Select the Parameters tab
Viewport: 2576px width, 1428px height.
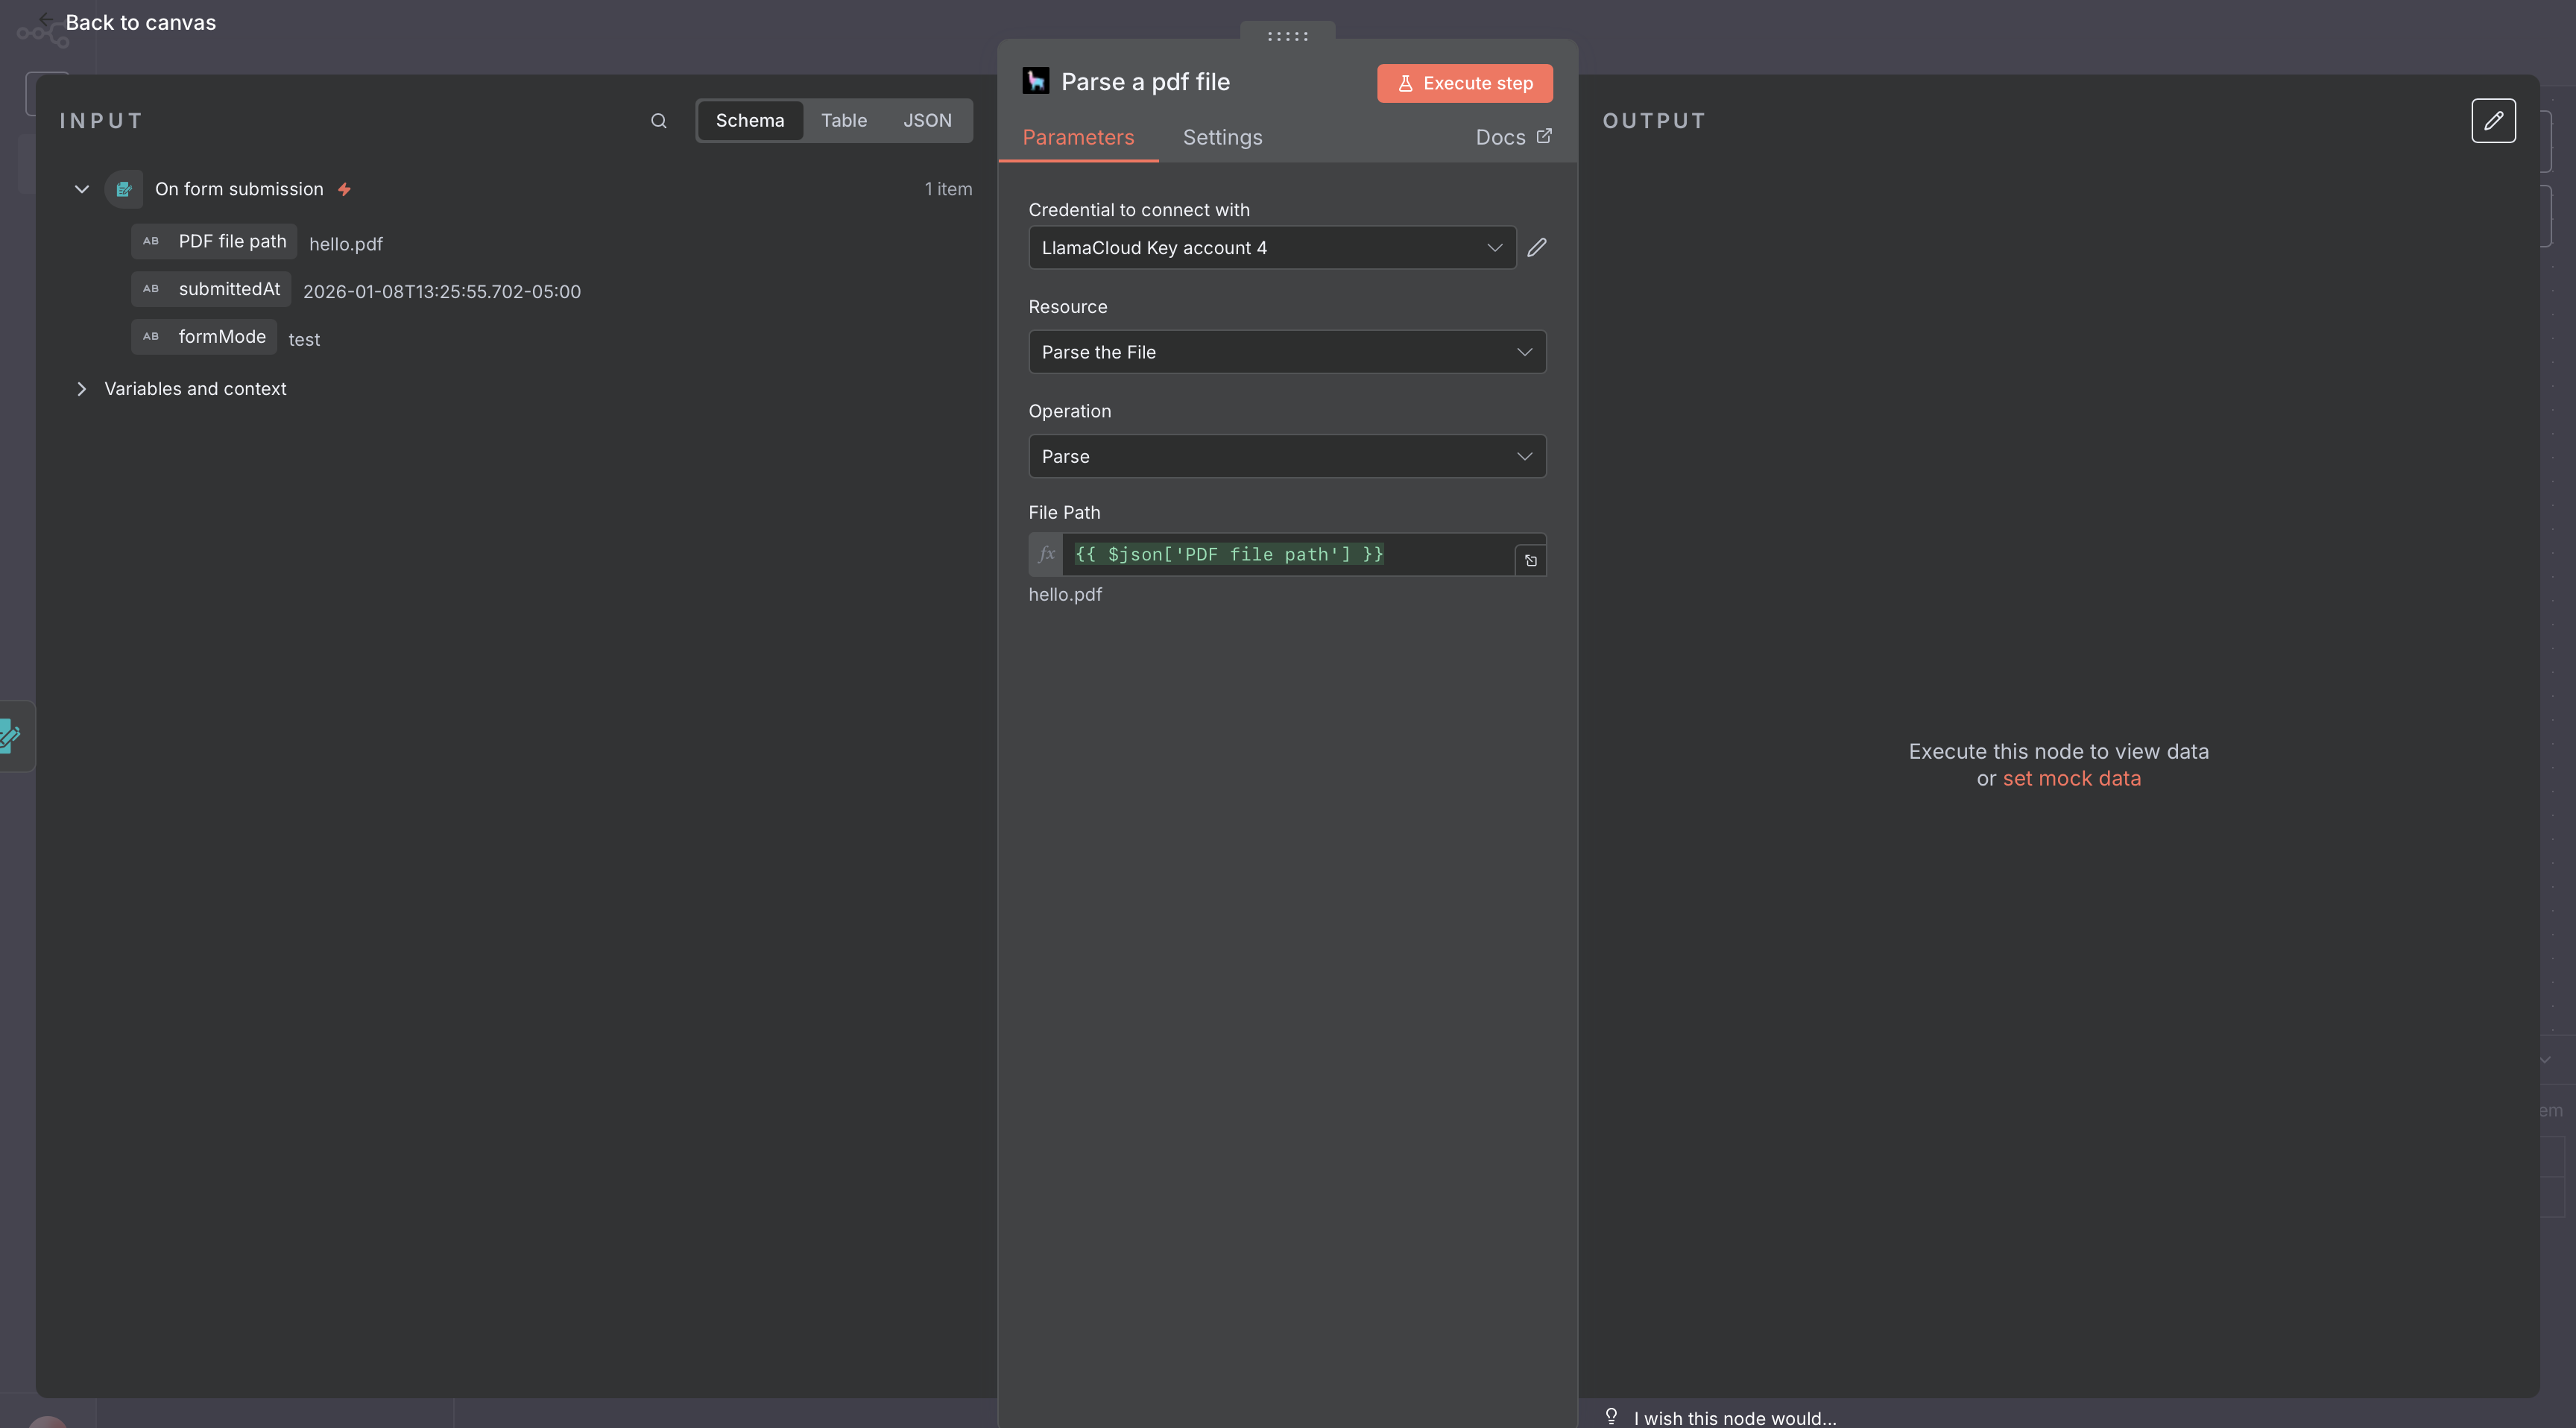pyautogui.click(x=1078, y=138)
